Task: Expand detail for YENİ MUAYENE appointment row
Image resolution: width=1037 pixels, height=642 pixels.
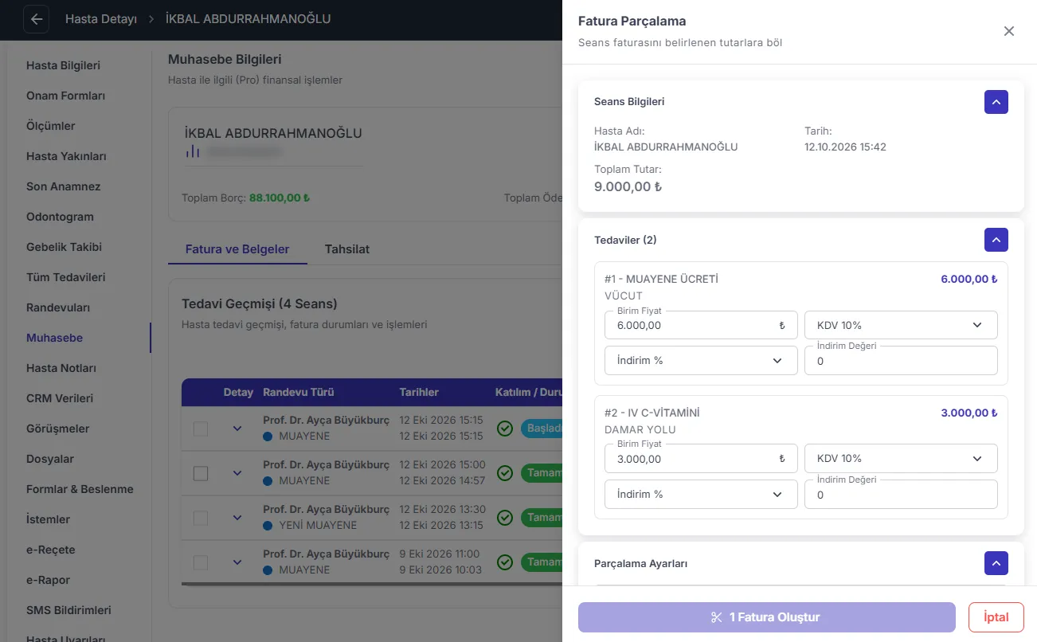Action: pos(237,518)
